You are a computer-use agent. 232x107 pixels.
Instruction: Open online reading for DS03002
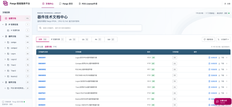coord(213,70)
